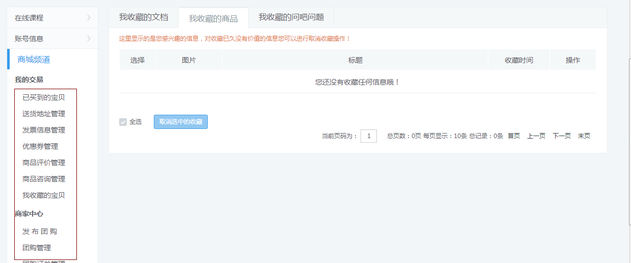
Task: Switch to 我收藏的文档 tab
Action: coord(144,17)
